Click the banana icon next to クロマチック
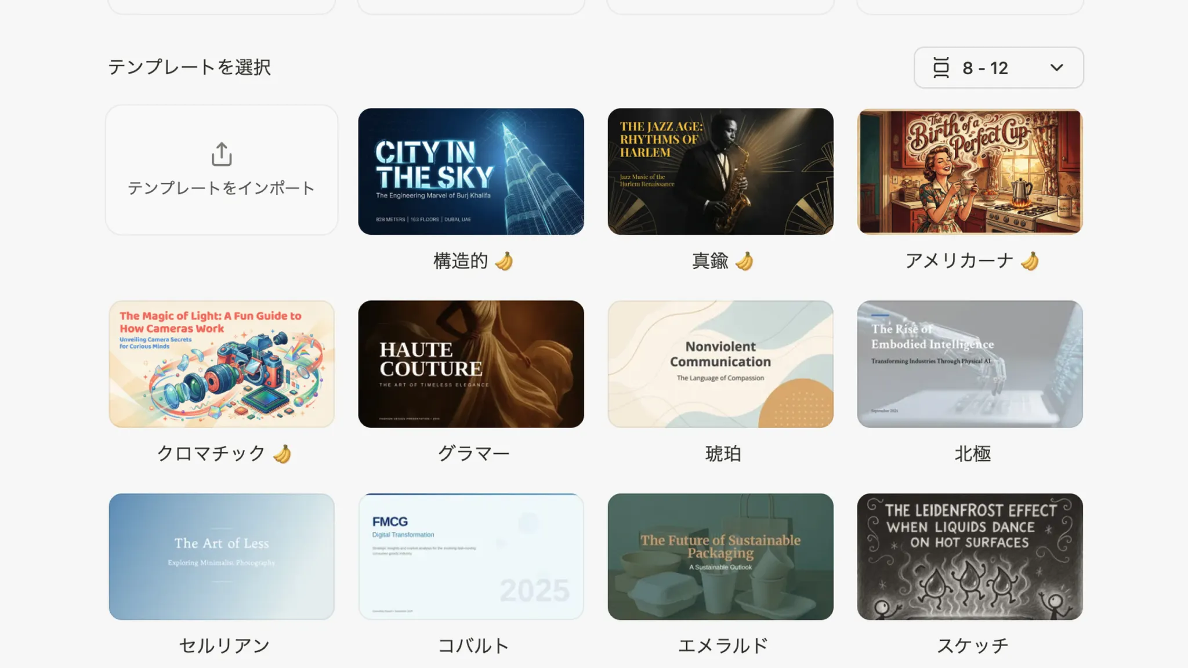1188x668 pixels. (x=282, y=453)
